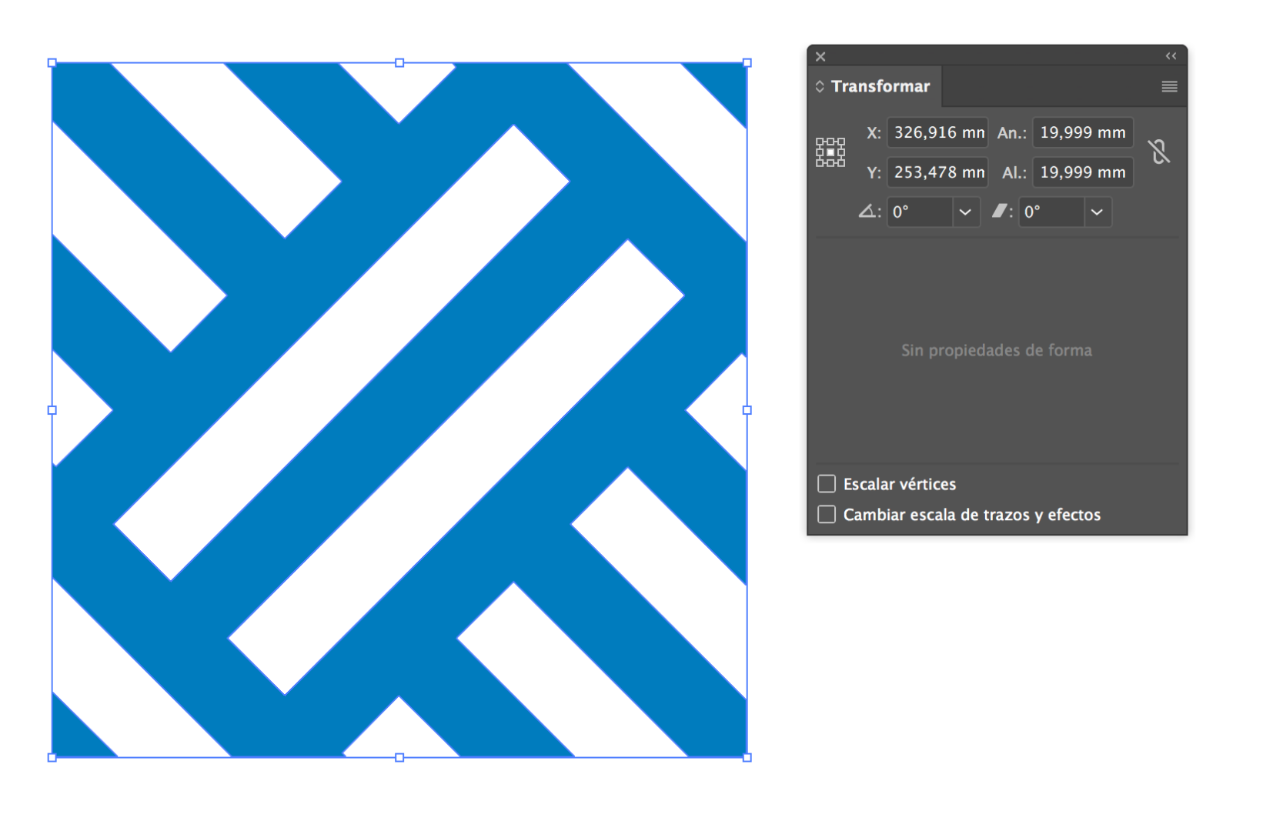Click 'Sin propiedades de forma' text

click(x=997, y=350)
